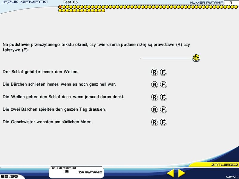The height and width of the screenshot is (179, 239).
Task: Click the NUMER PYTANIA field showing 1
Action: pos(231,3)
